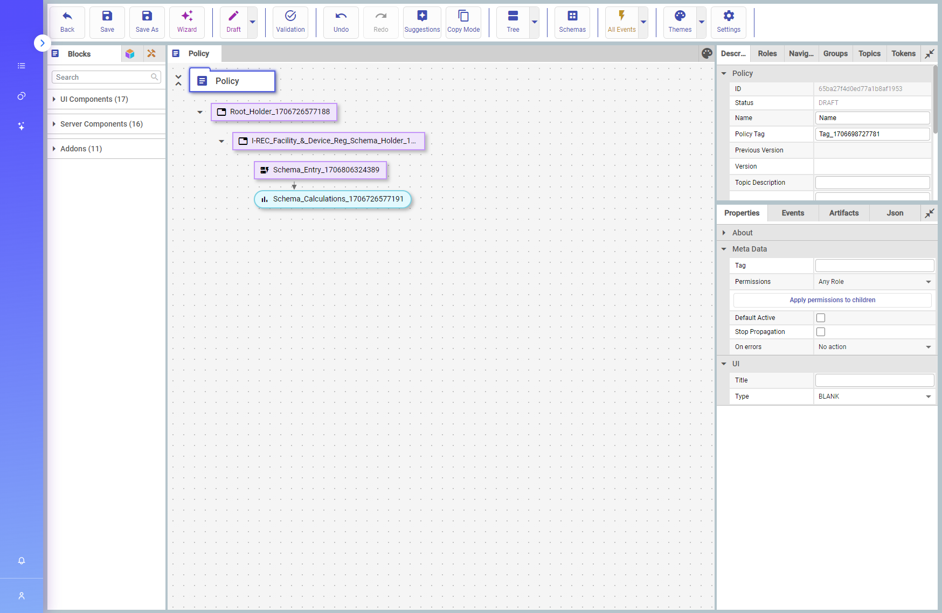Viewport: 942px width, 613px height.
Task: Tick the Stop Propagation checkbox
Action: [820, 332]
